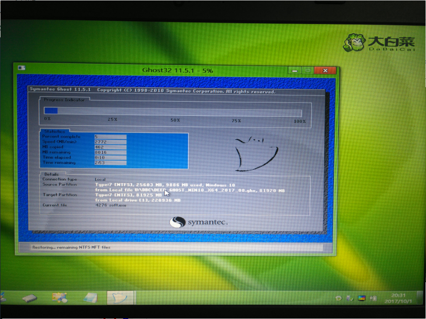Click the Target Partition Type:7 NTFS line
Image resolution: width=426 pixels, height=319 pixels.
[x=129, y=195]
